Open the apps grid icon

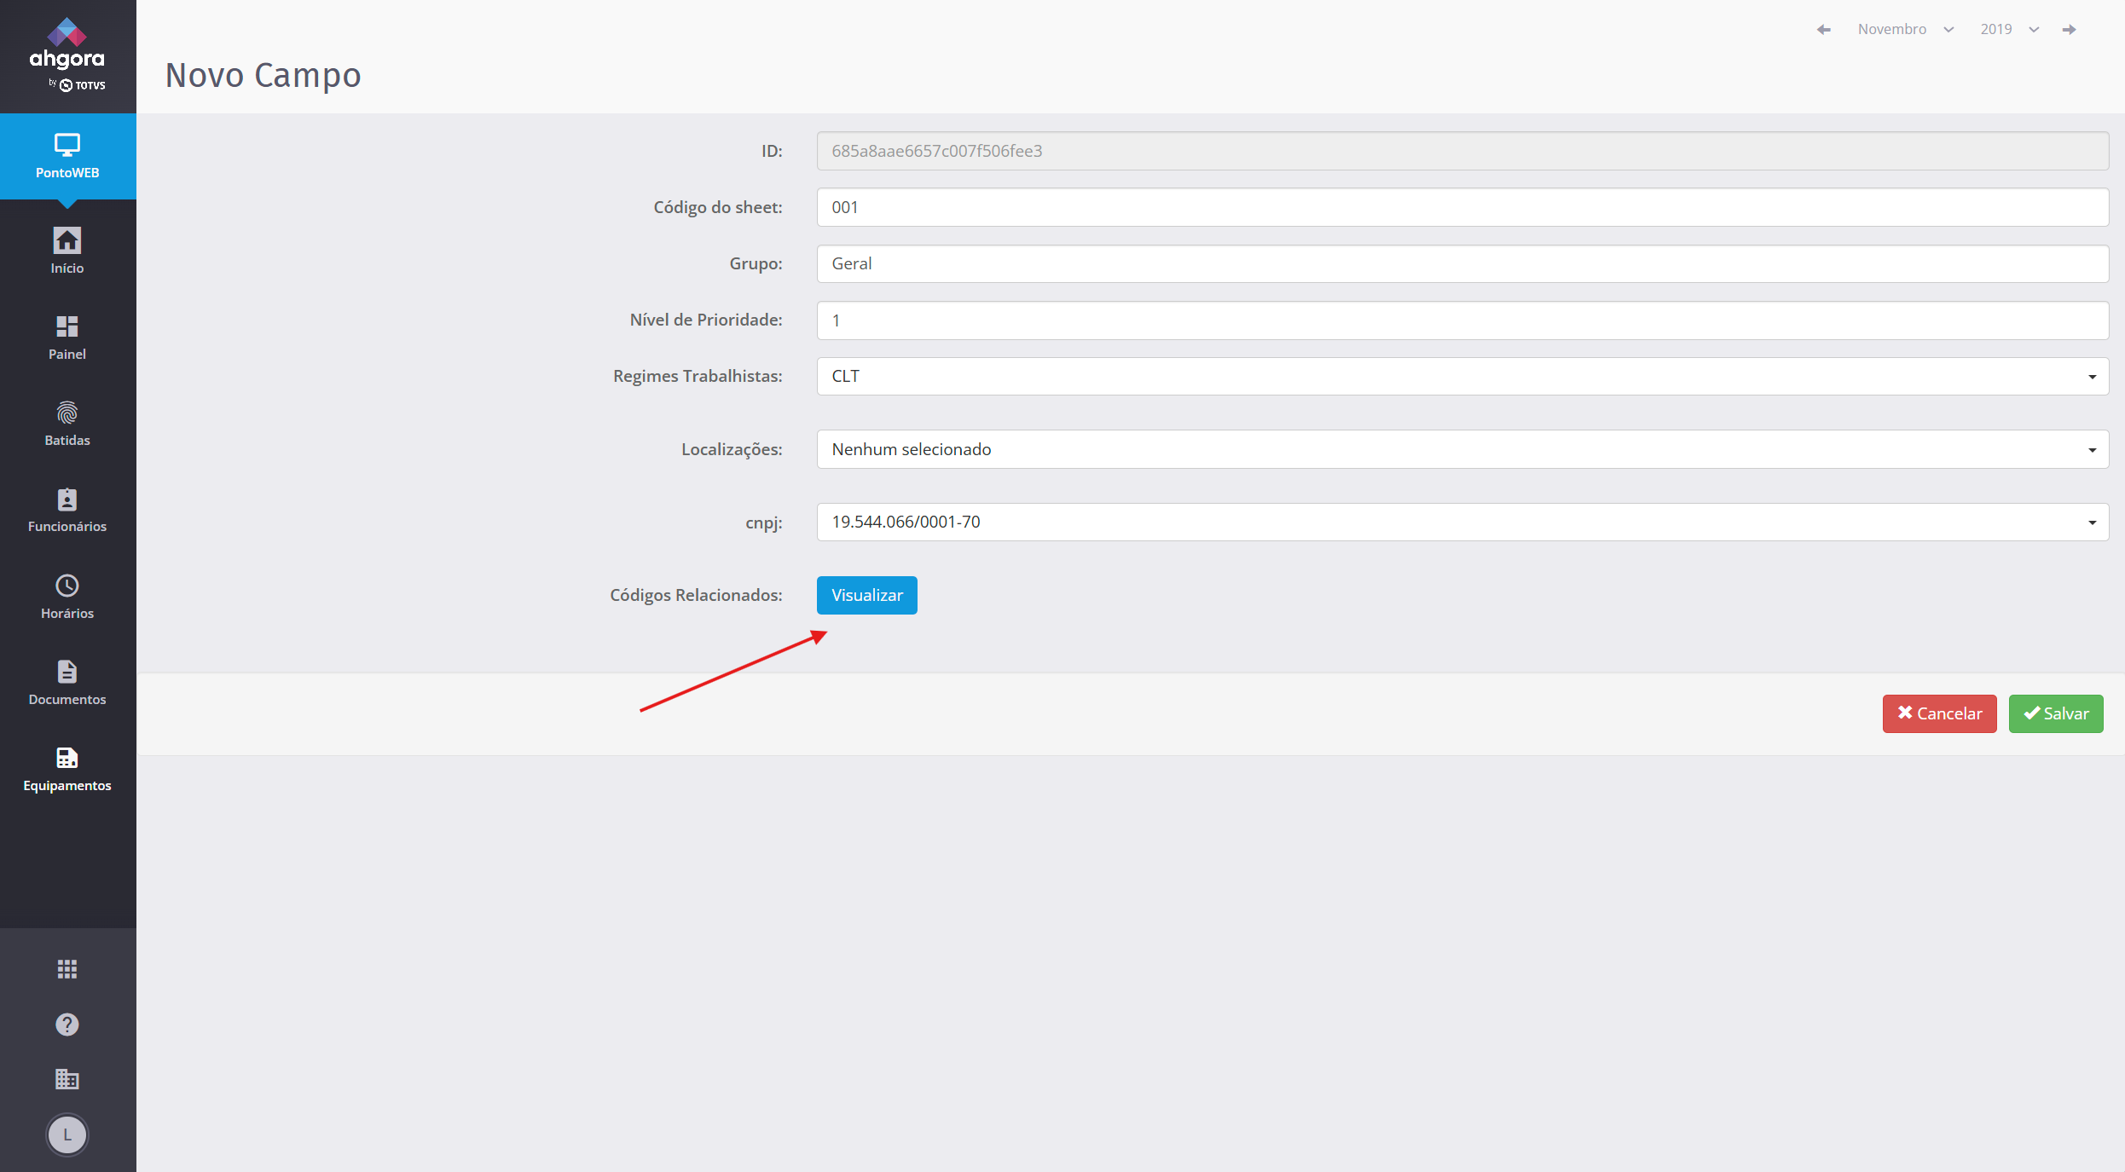coord(67,969)
